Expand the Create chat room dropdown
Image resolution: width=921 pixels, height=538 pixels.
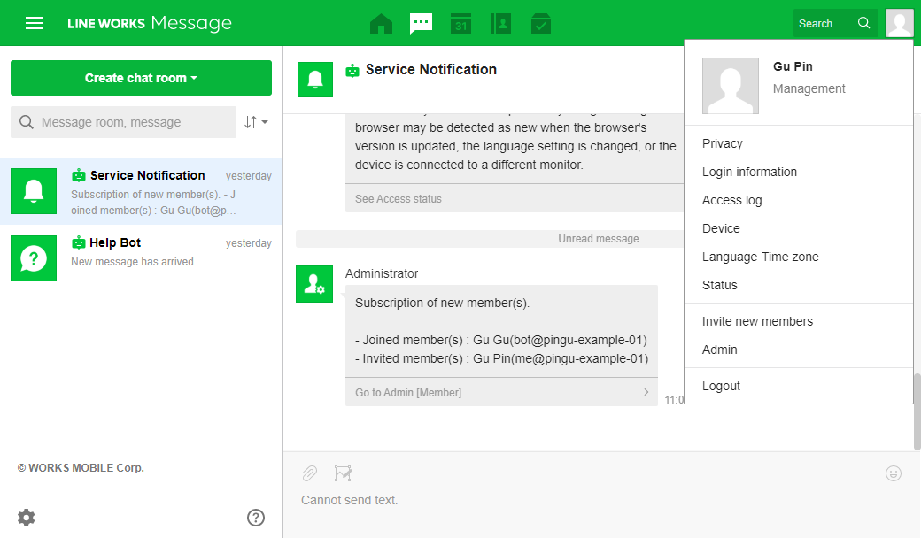[x=141, y=78]
